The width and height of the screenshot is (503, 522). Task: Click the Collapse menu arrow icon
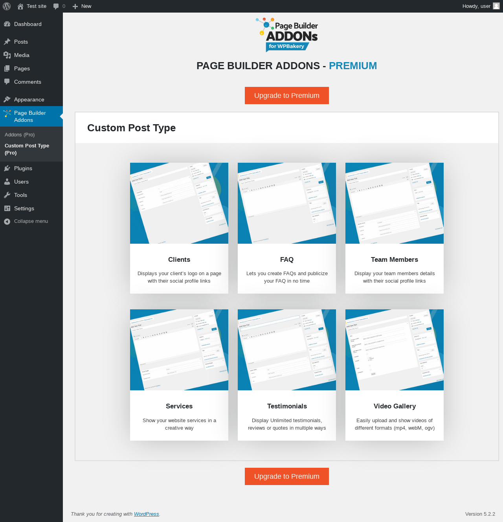point(7,222)
